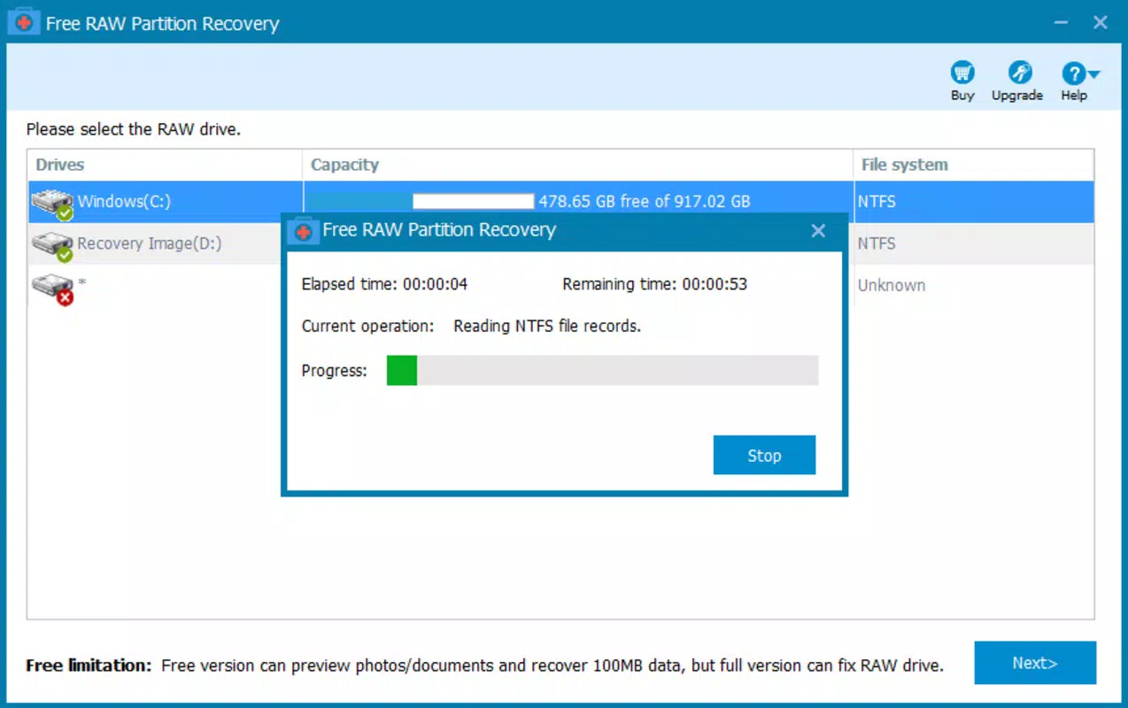The image size is (1128, 708).
Task: Click the app logo in progress dialog title
Action: coord(304,230)
